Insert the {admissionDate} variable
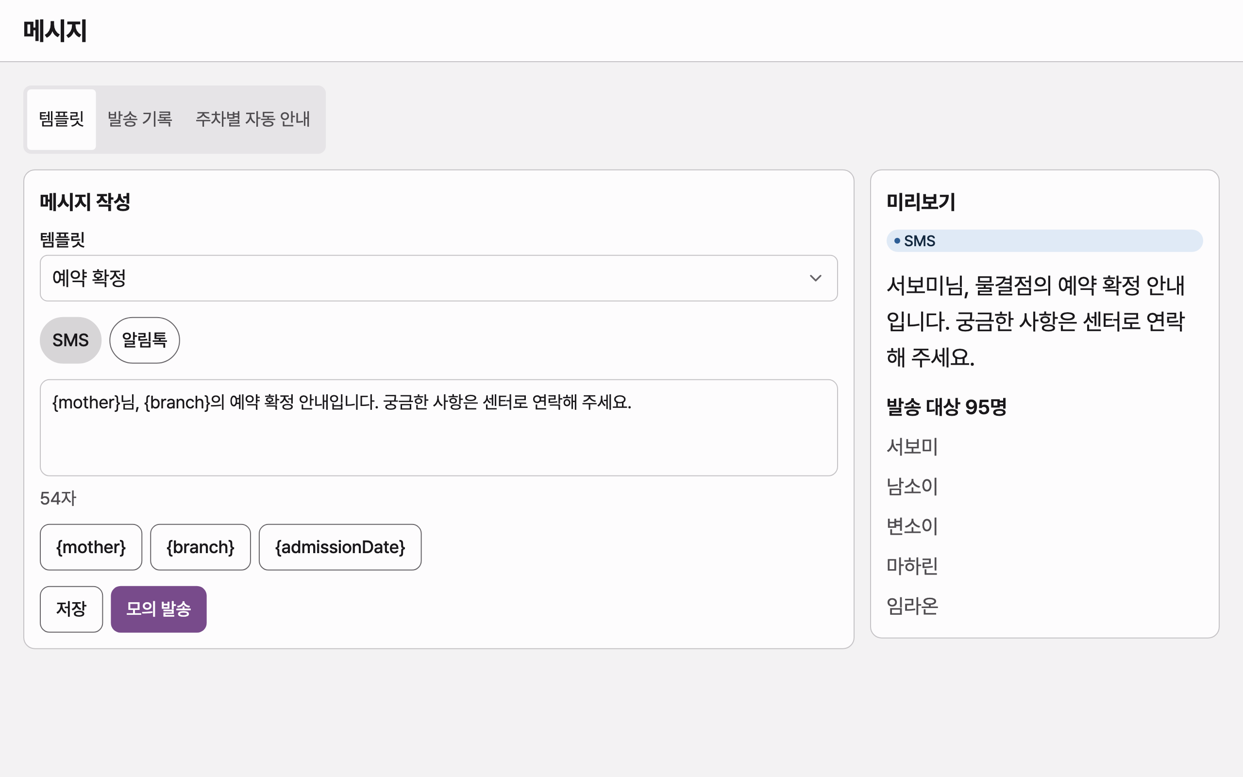Screen dimensions: 1243x777 [340, 547]
